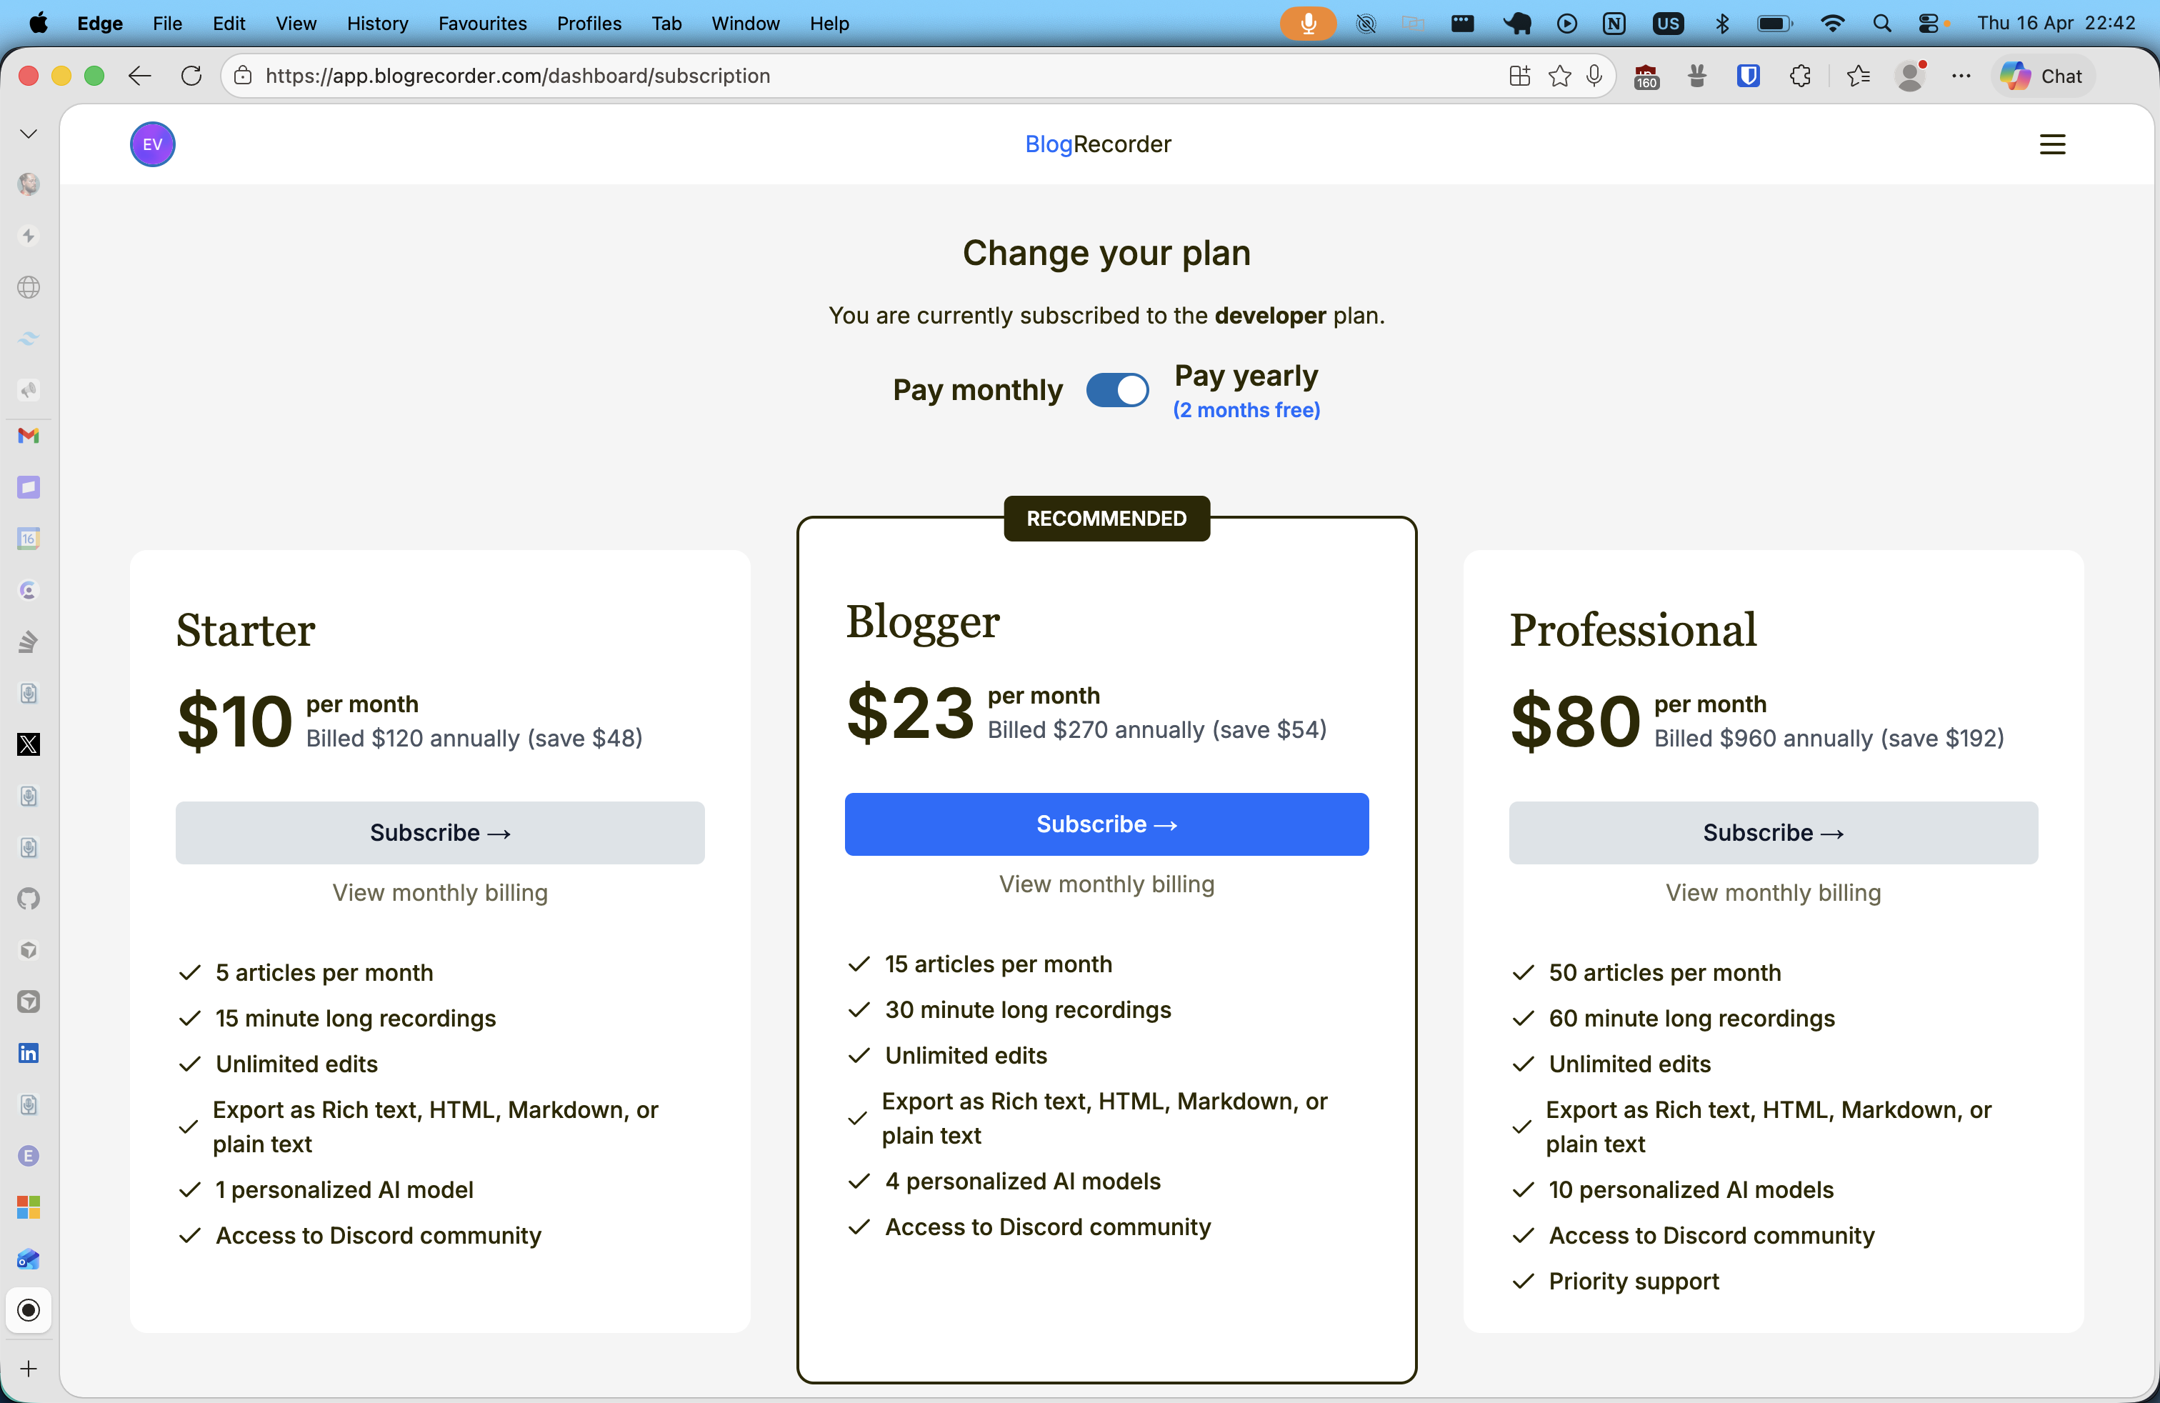This screenshot has width=2160, height=1403.
Task: Open the History menu
Action: pyautogui.click(x=376, y=24)
